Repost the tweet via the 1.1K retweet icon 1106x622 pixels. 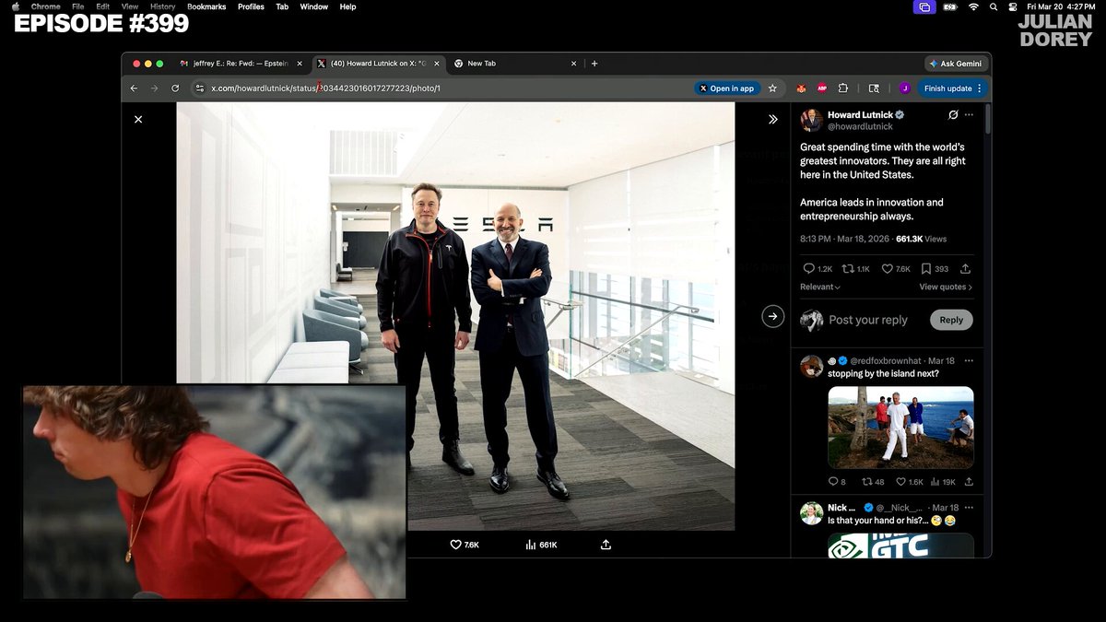848,269
